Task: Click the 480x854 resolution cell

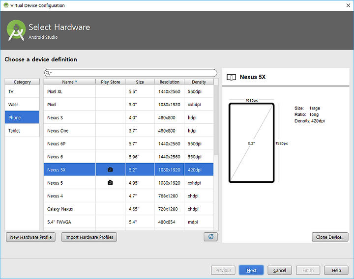Action: 169,222
